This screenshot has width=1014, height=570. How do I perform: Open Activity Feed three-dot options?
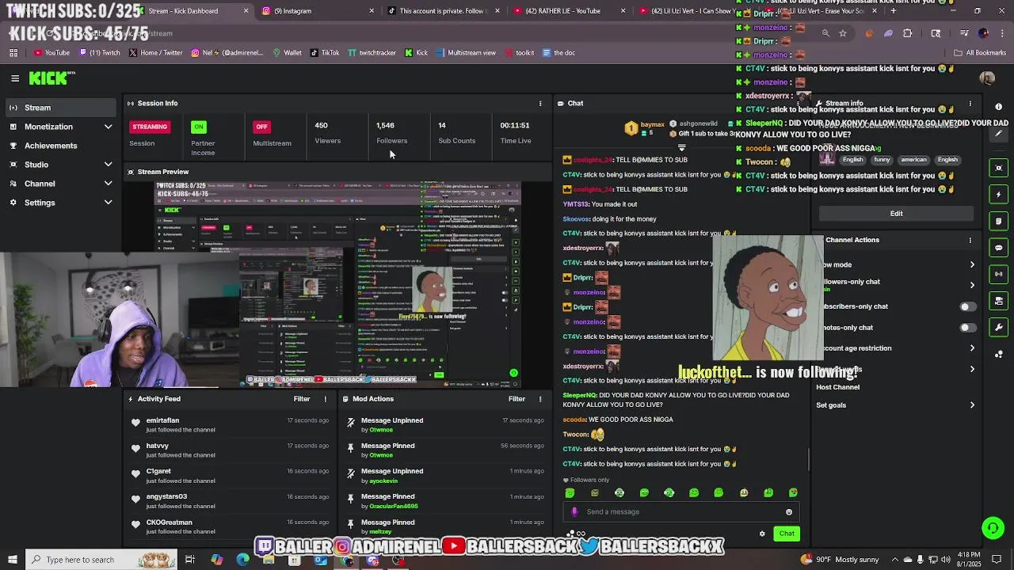325,399
